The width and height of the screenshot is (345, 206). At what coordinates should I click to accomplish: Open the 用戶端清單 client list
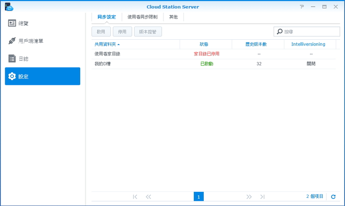coord(43,41)
